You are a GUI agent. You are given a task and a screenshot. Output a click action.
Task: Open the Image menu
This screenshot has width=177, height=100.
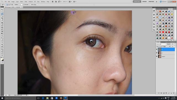tap(13, 2)
